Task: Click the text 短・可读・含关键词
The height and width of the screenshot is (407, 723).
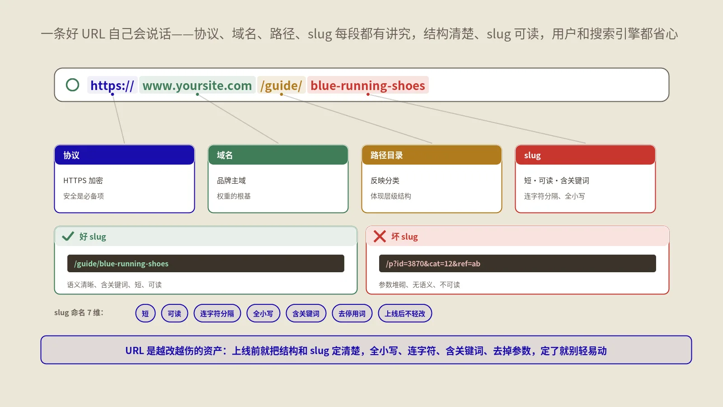Action: [x=557, y=180]
